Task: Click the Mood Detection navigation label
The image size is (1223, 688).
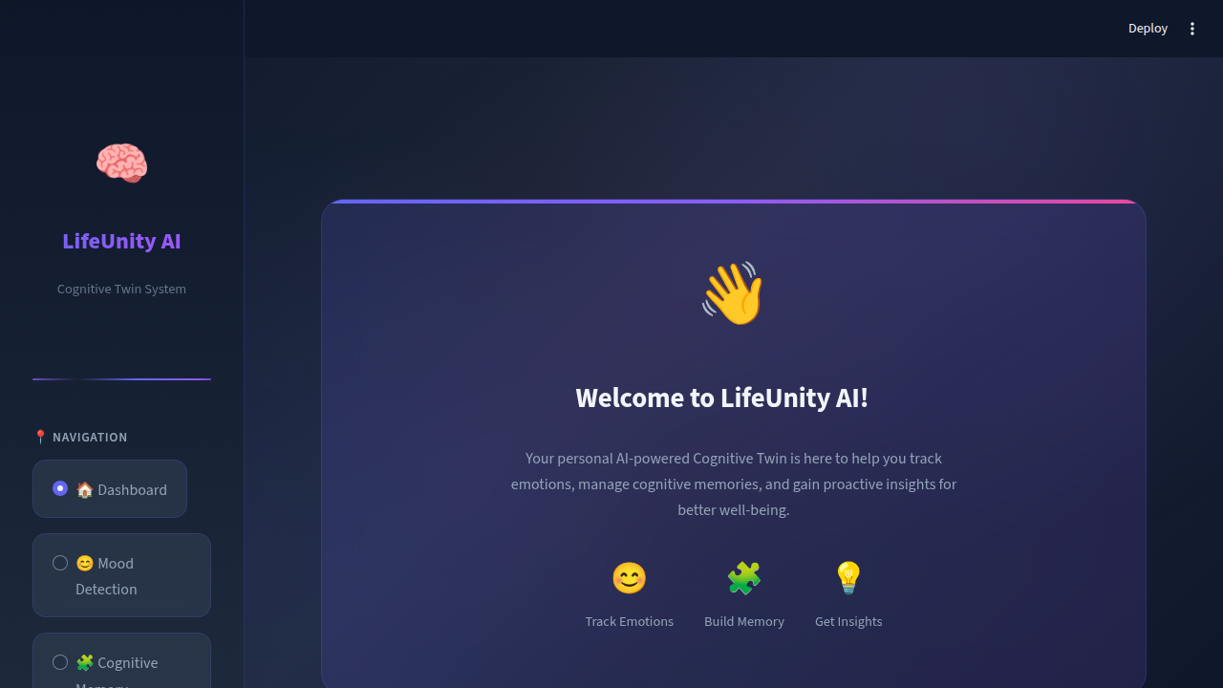Action: tap(105, 576)
